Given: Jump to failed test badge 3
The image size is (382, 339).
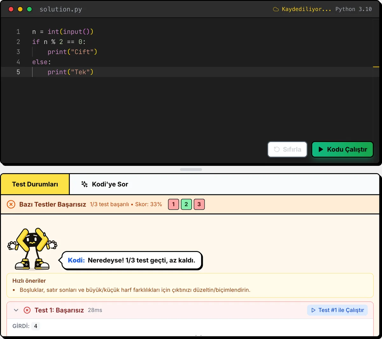Looking at the screenshot, I should click(199, 204).
